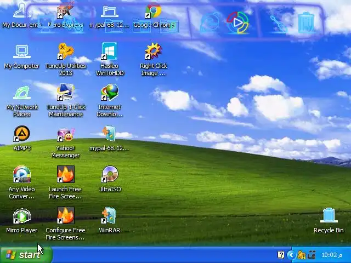Viewport: 351px width, 263px height.
Task: Click the dark tray icon before the clock
Action: coord(312,255)
